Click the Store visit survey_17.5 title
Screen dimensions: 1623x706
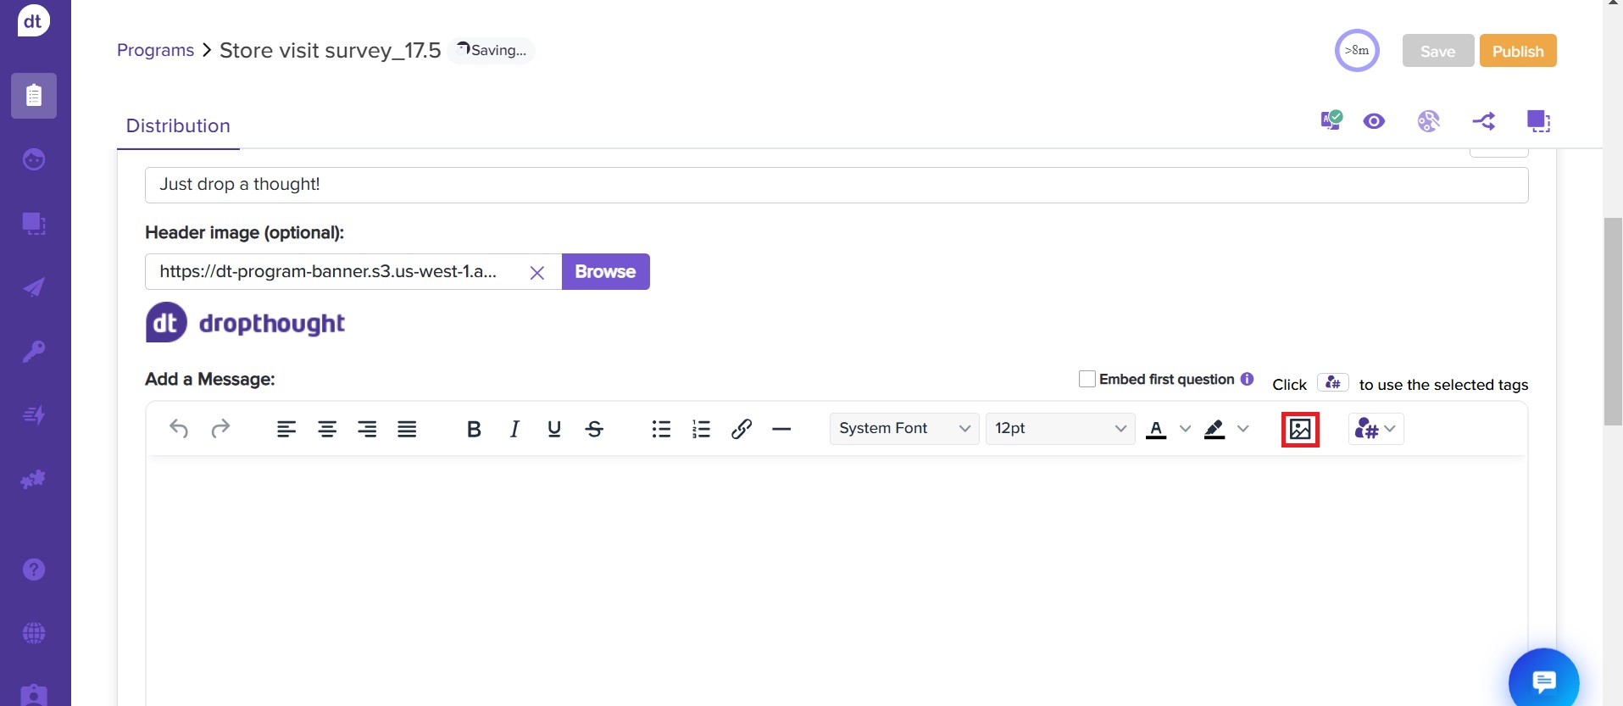point(331,50)
